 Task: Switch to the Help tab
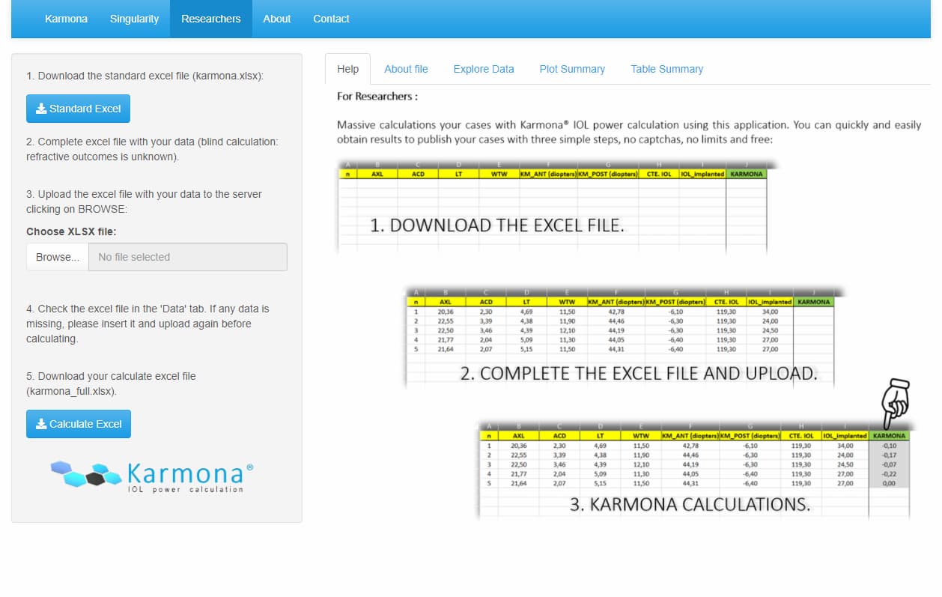pos(348,69)
